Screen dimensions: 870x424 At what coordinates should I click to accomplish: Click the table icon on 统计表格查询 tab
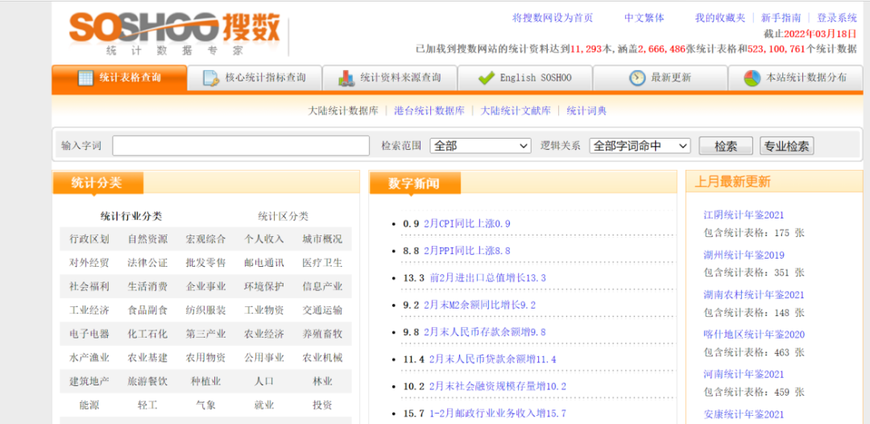[85, 78]
